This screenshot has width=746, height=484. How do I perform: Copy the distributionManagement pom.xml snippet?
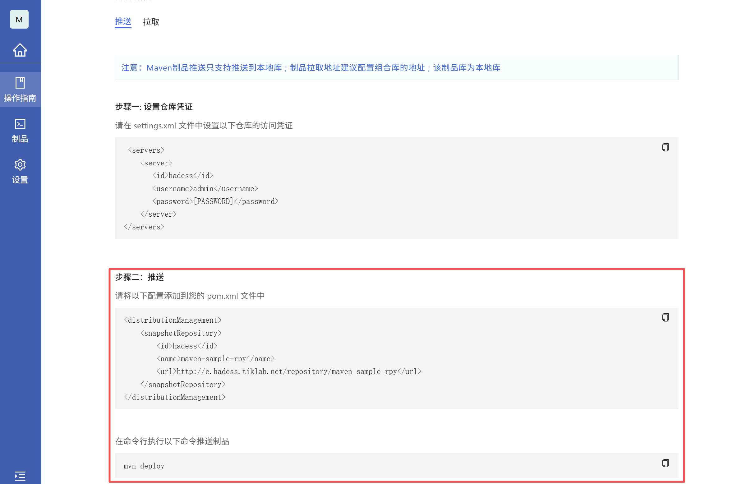[665, 318]
